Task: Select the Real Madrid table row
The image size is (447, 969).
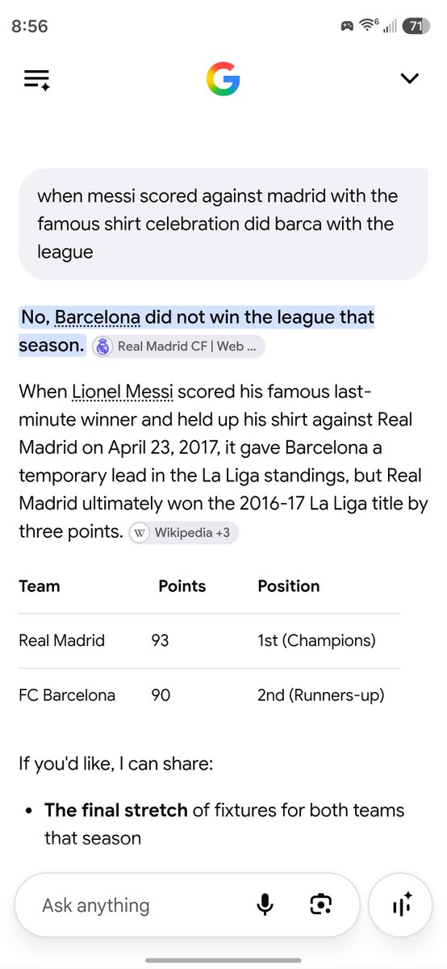Action: (209, 641)
